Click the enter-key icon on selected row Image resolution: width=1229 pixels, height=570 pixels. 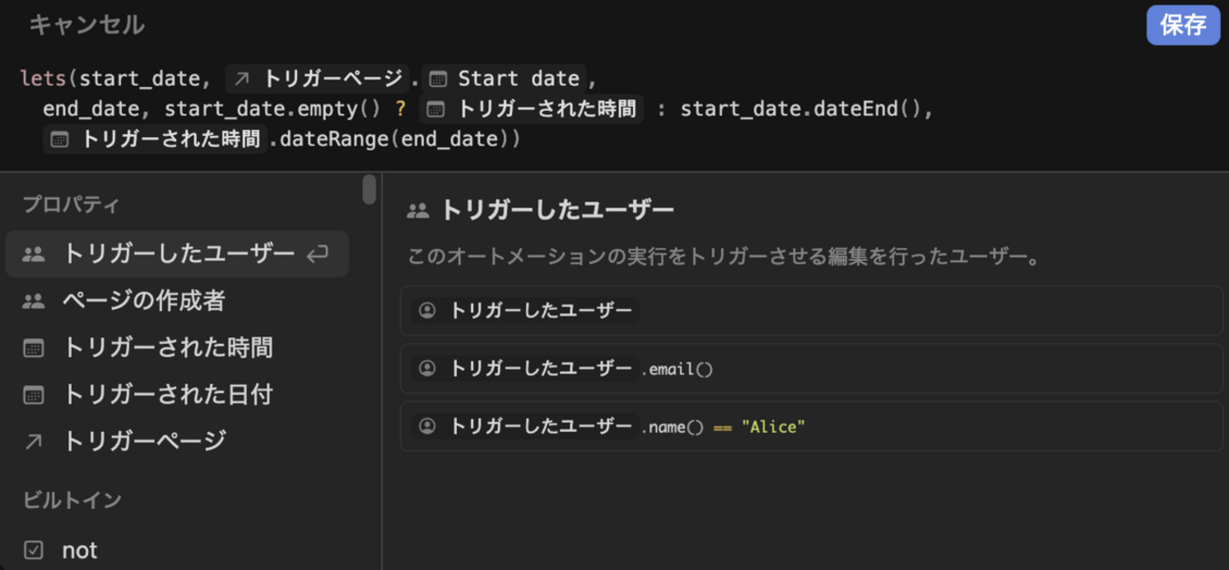point(318,253)
